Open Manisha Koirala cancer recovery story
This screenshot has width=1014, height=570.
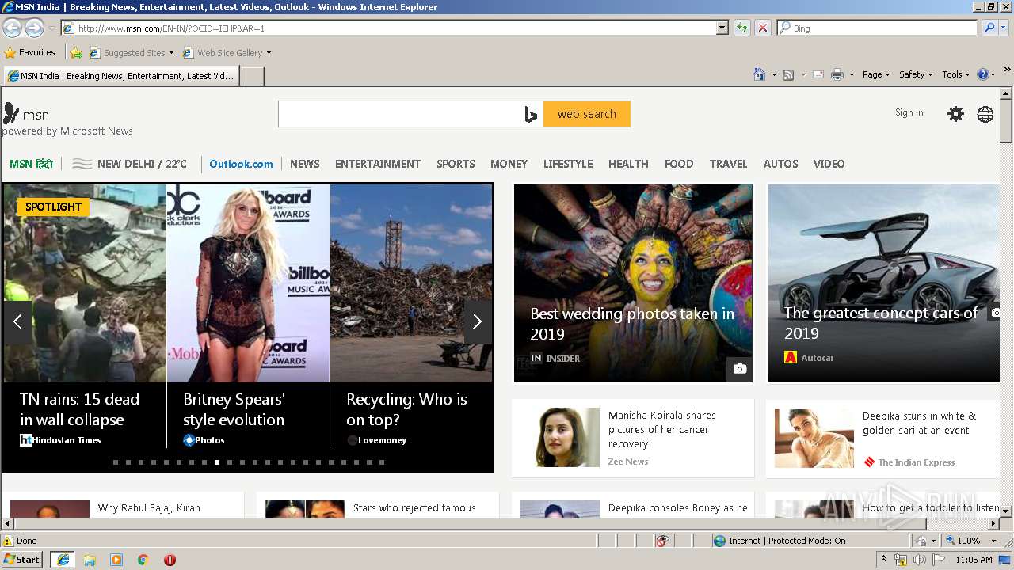click(632, 438)
